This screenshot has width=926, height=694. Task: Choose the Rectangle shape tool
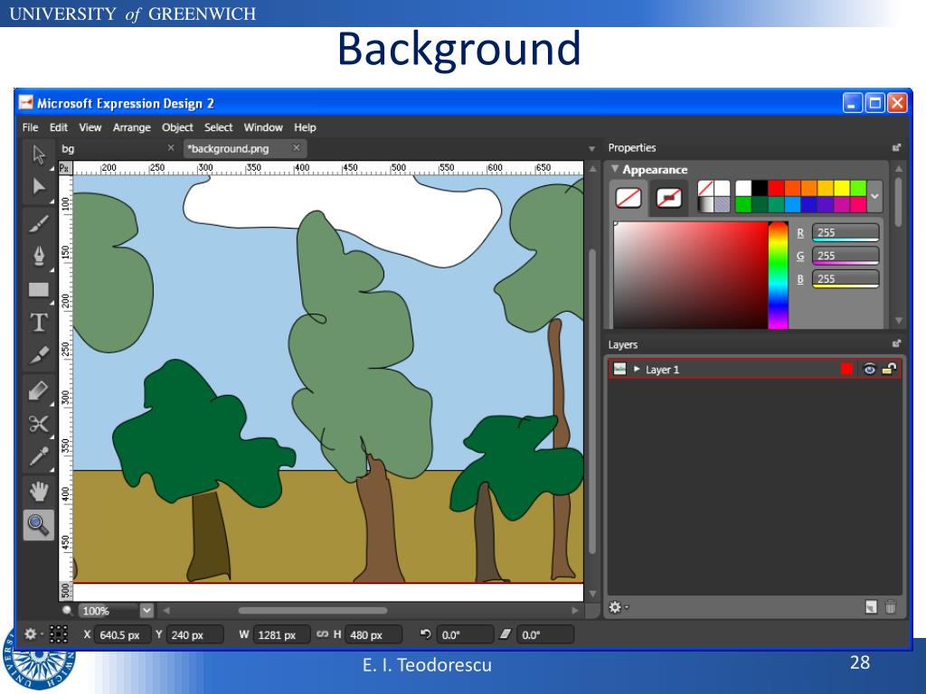38,290
